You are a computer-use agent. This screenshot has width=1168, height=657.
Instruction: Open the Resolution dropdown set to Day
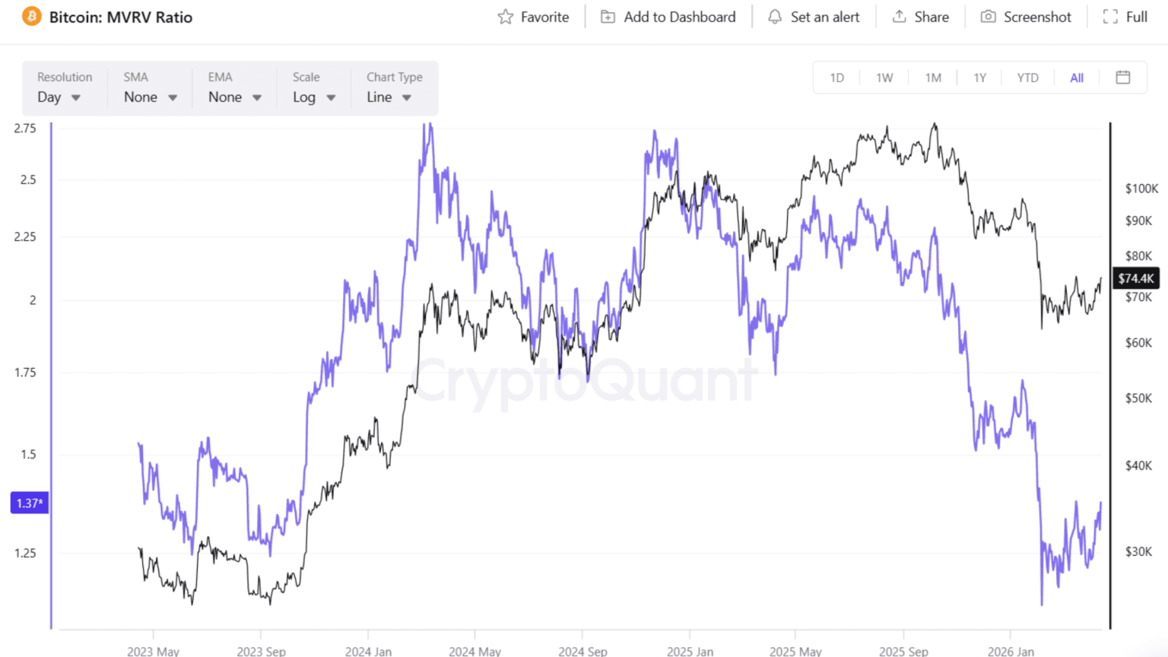59,97
